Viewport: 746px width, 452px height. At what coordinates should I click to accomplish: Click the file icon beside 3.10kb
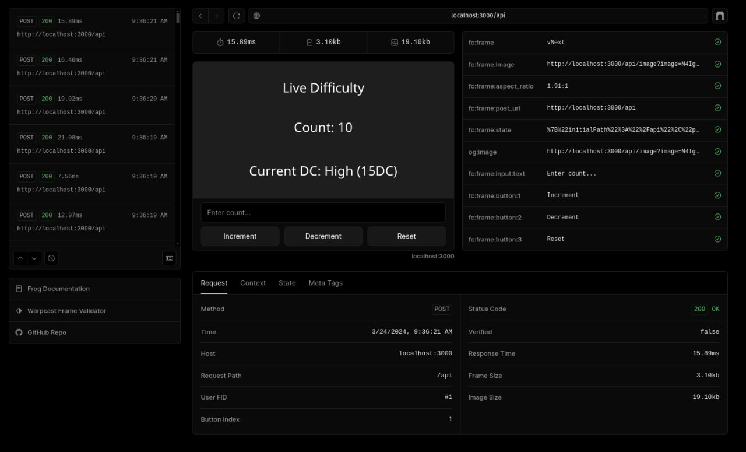(309, 43)
